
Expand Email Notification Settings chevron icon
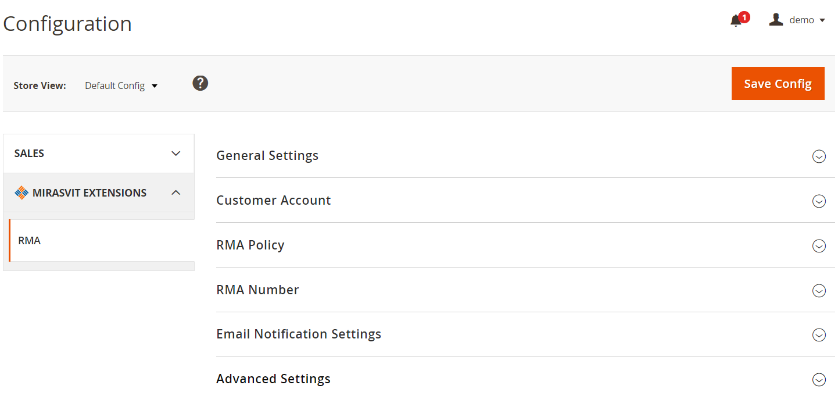click(x=819, y=335)
